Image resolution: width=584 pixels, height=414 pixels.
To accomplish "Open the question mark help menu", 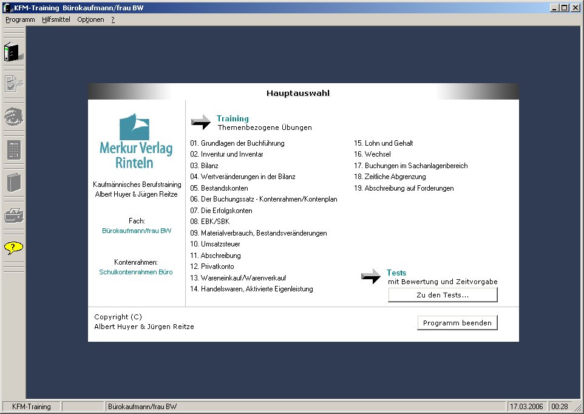I will click(x=113, y=20).
